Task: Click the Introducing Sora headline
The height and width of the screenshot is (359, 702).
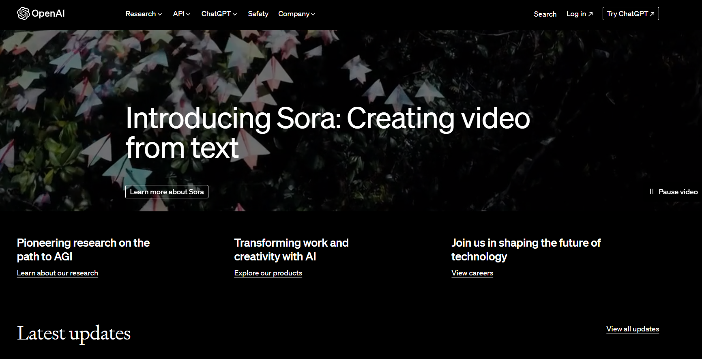Action: pos(328,133)
